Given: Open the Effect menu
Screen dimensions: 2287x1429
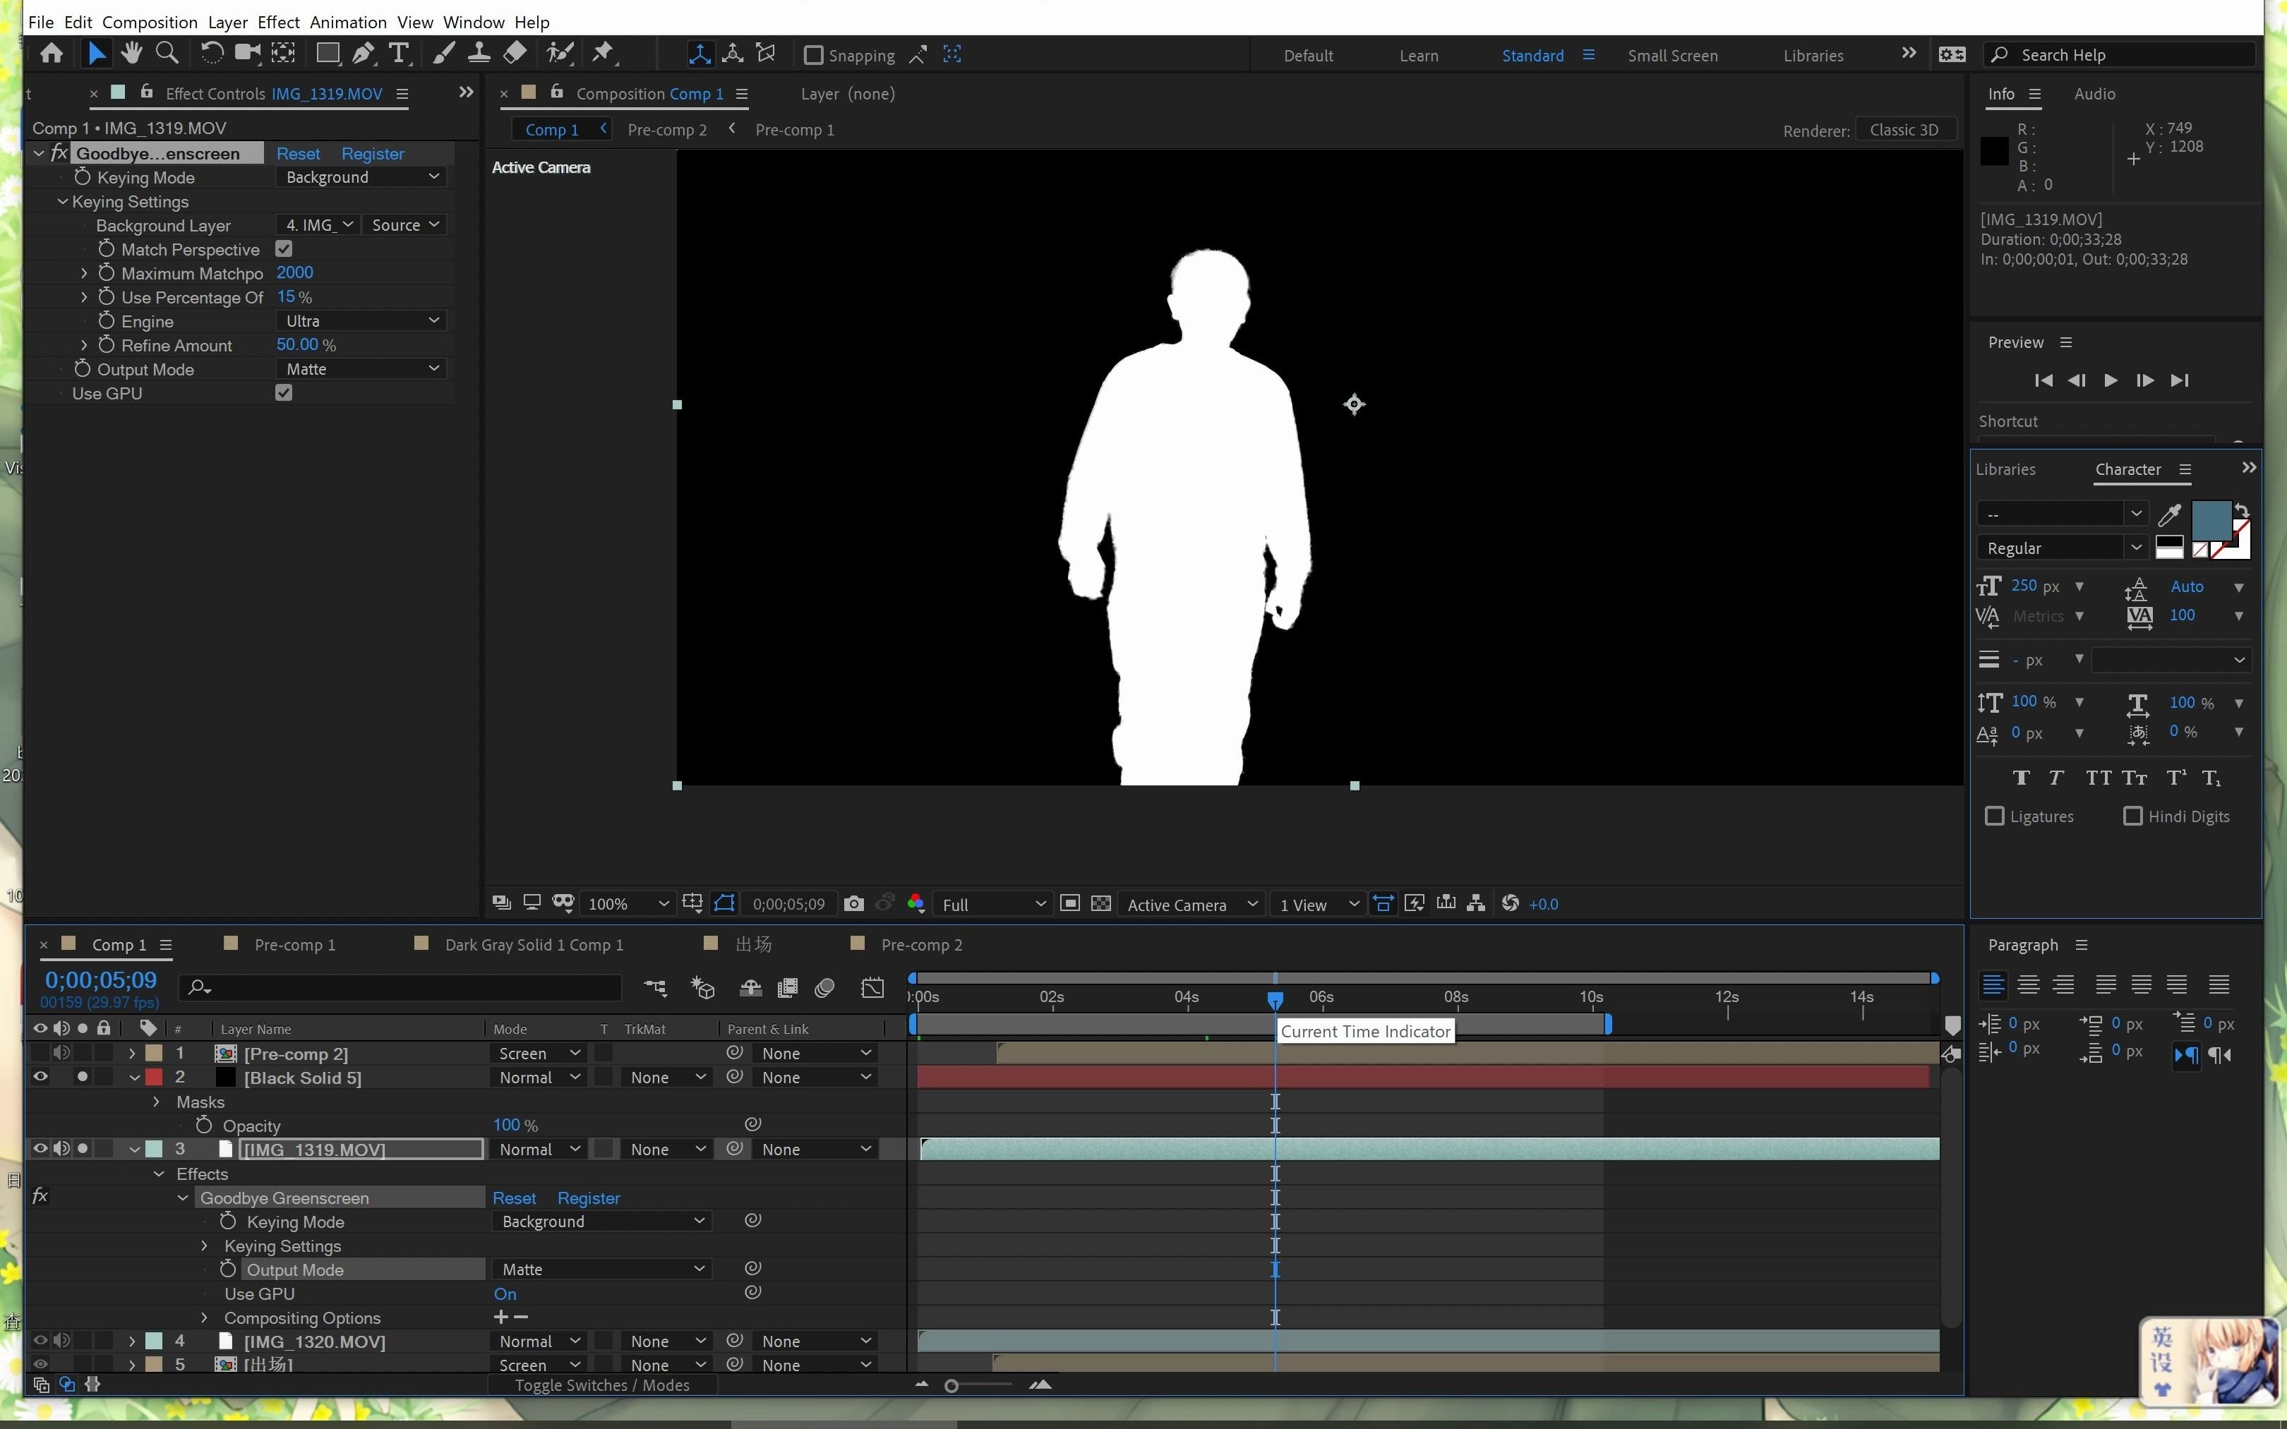Looking at the screenshot, I should pyautogui.click(x=278, y=22).
